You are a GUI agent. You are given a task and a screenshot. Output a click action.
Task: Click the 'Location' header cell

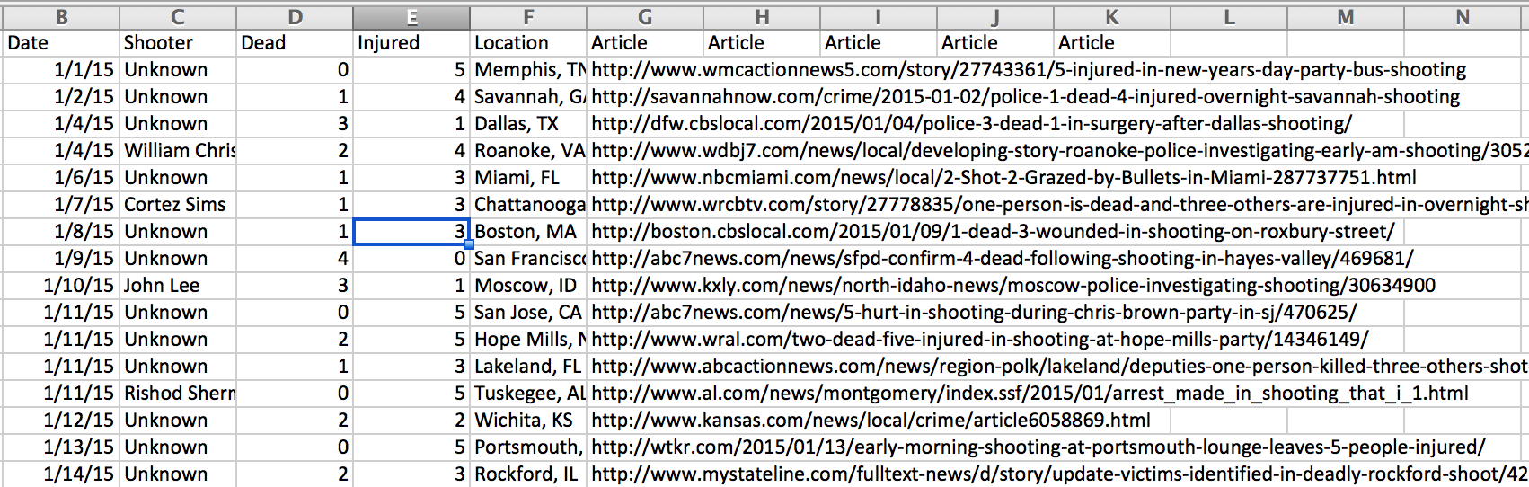point(528,43)
